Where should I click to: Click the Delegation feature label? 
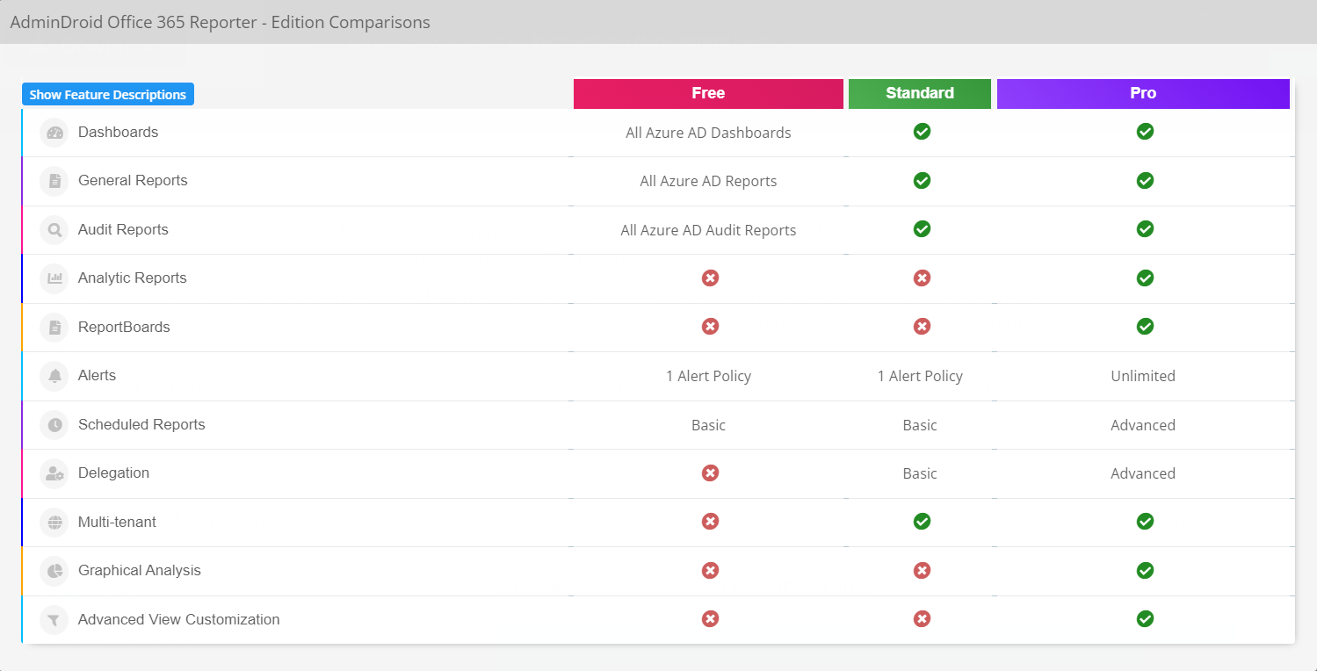[113, 473]
